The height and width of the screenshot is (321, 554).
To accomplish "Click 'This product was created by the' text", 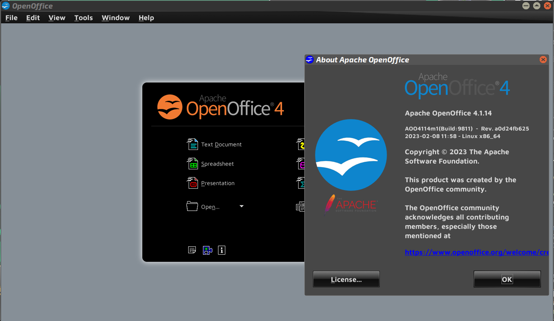I will point(461,180).
